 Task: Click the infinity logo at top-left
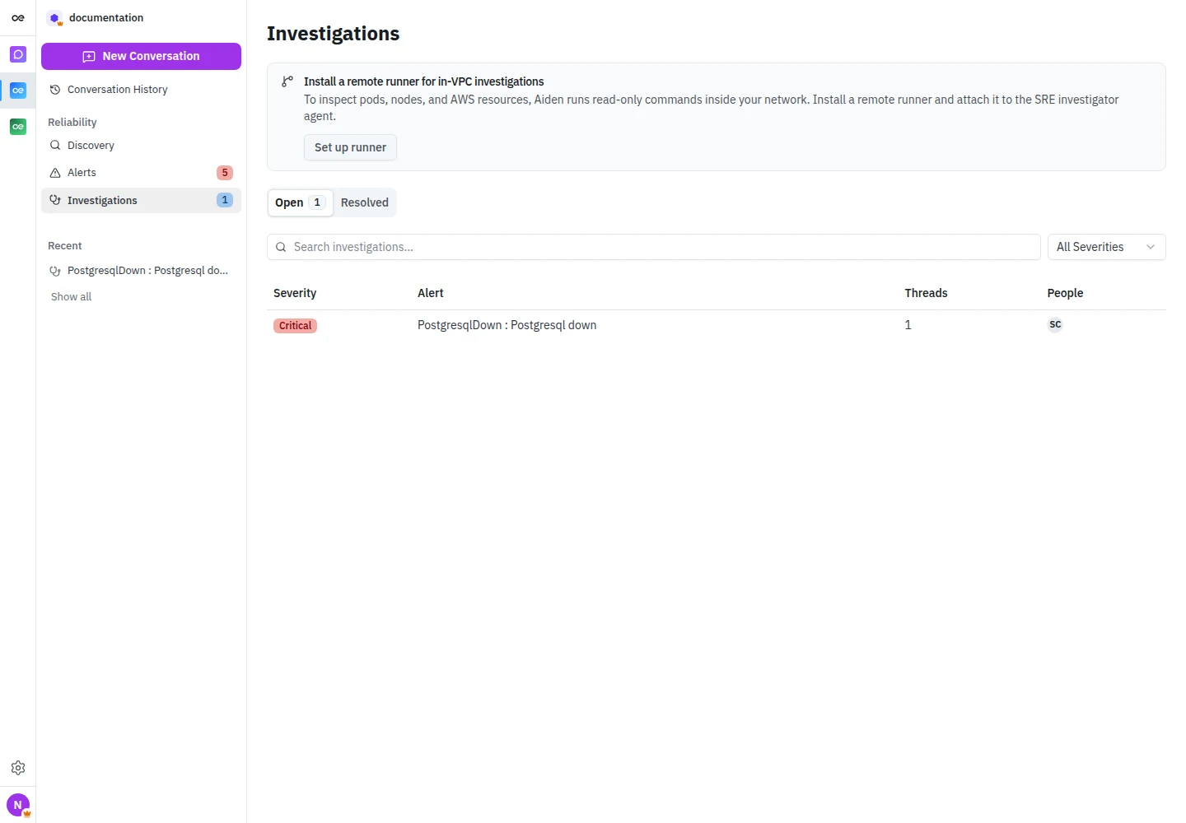tap(17, 17)
